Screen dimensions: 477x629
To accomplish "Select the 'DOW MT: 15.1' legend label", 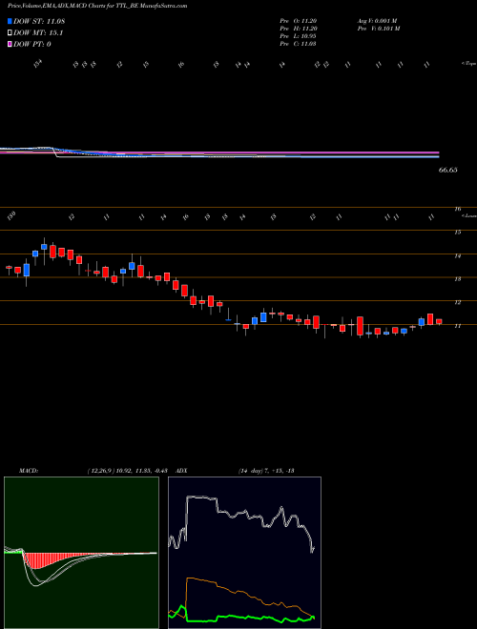I will 38,33.
